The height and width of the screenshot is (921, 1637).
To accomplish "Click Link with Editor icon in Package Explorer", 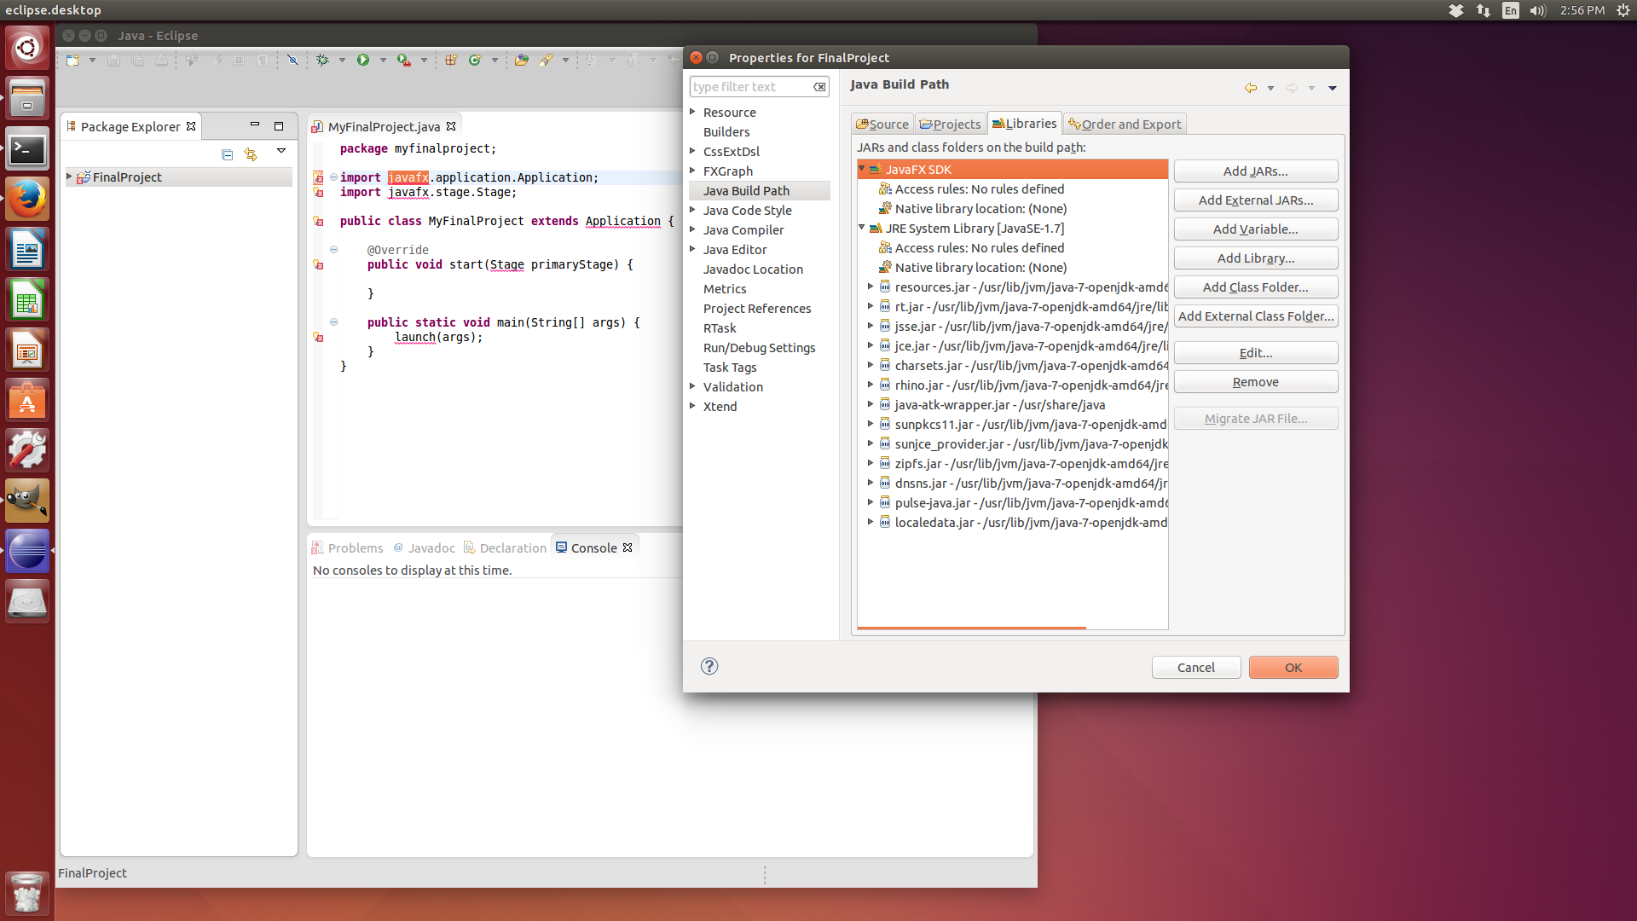I will coord(251,154).
